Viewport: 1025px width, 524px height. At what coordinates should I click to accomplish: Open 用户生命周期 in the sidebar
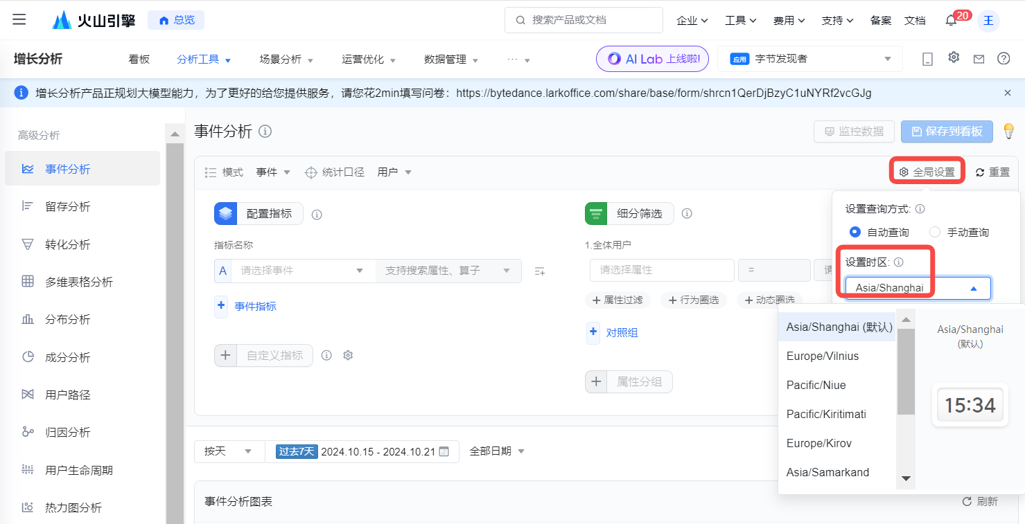82,470
